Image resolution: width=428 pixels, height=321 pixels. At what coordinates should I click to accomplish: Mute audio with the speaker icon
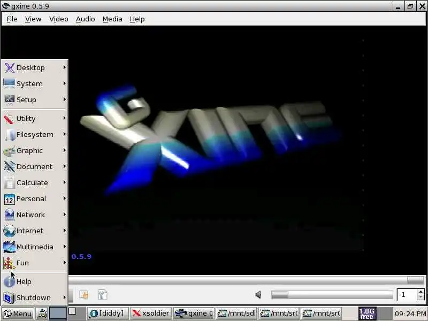point(258,295)
